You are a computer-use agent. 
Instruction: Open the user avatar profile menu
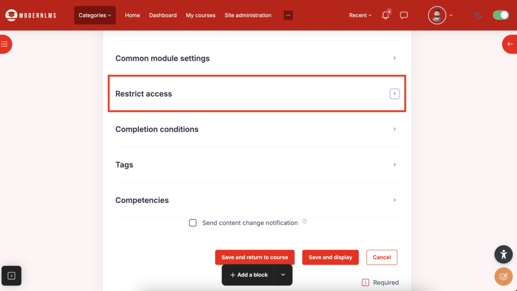[x=437, y=16]
